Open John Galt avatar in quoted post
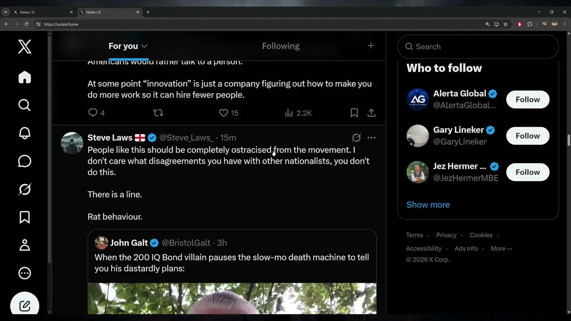 (101, 243)
